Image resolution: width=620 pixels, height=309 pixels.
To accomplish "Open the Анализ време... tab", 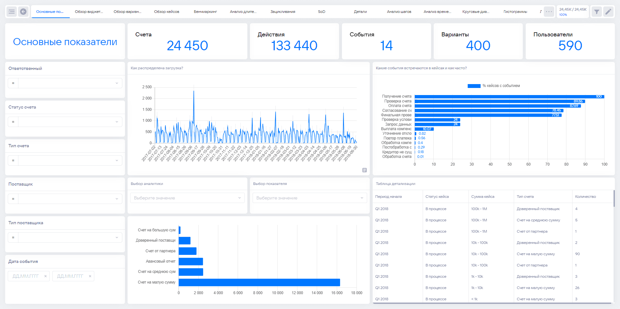I will (x=438, y=12).
